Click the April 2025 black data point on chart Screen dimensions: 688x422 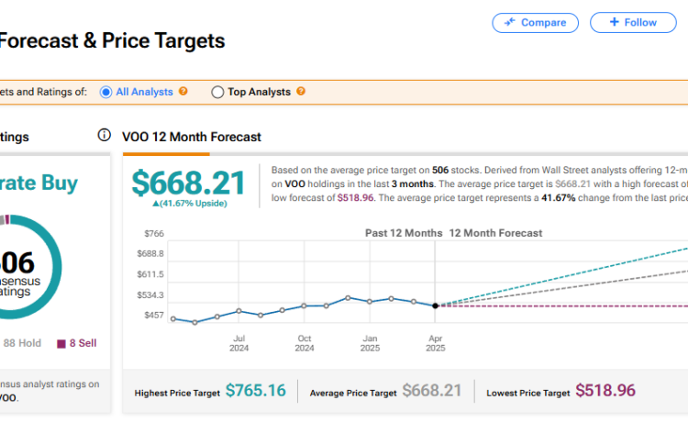(435, 305)
